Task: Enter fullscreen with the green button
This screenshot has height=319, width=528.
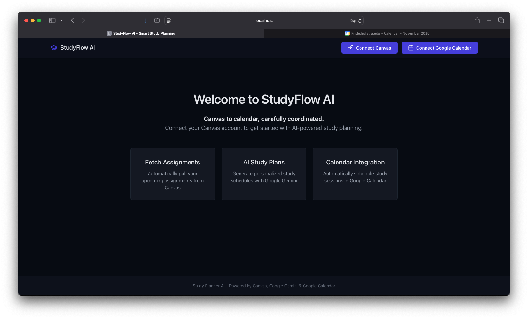Action: [39, 20]
